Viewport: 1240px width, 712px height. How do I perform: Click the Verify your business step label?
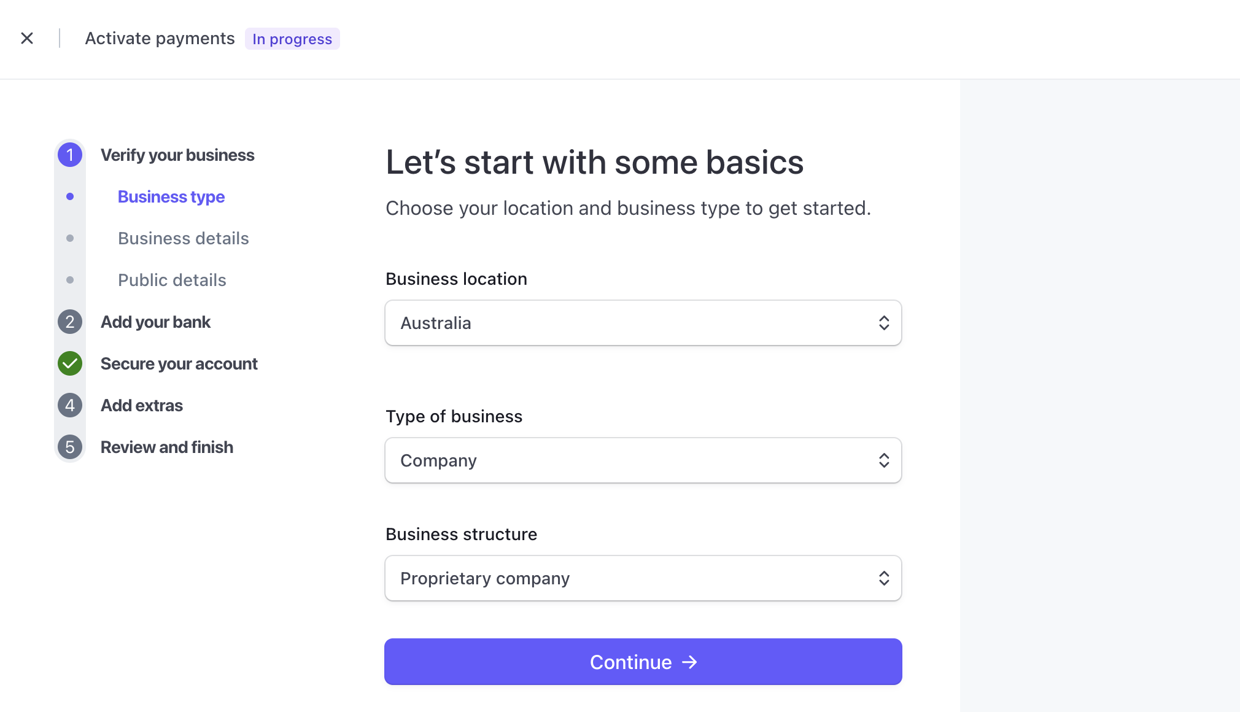click(177, 154)
